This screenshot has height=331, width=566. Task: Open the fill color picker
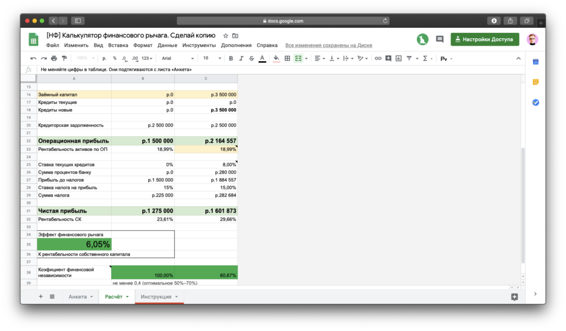point(276,58)
